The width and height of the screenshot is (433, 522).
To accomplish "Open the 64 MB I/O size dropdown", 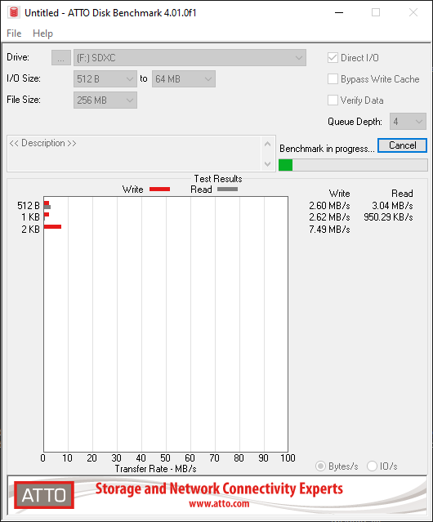I will coord(184,79).
